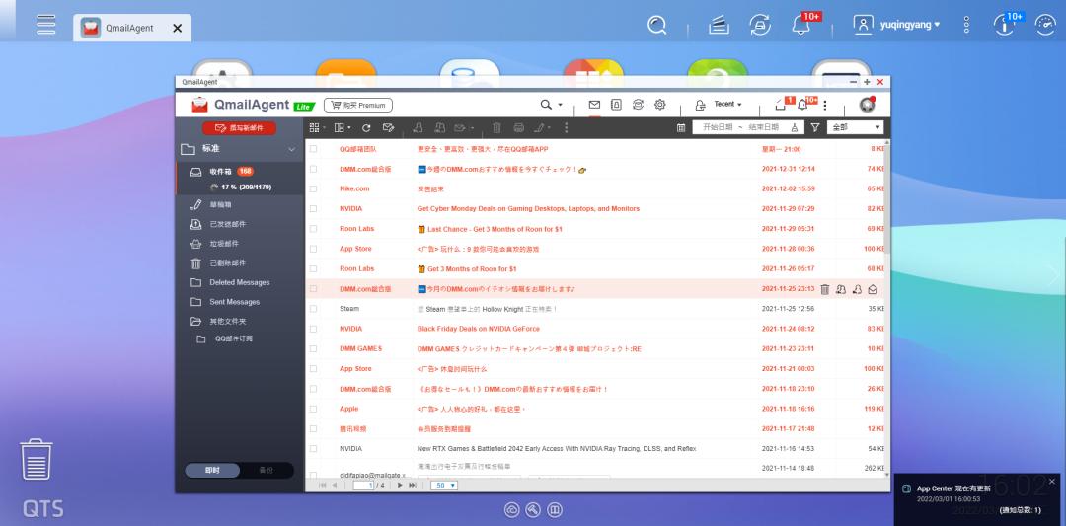Go to next page of mail list
Viewport: 1066px width, 526px height.
pyautogui.click(x=400, y=486)
